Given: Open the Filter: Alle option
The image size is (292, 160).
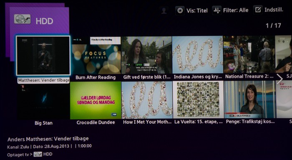Looking at the screenshot, I should point(236,10).
